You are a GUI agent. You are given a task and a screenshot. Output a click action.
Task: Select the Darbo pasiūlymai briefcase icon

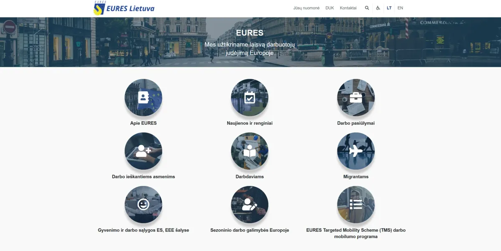[356, 98]
